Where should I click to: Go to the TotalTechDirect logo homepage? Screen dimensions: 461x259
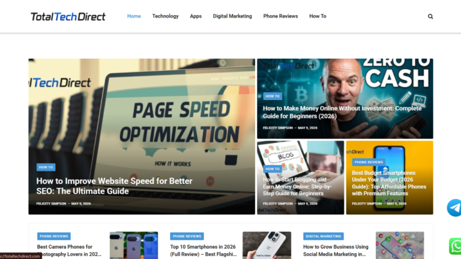(x=68, y=16)
